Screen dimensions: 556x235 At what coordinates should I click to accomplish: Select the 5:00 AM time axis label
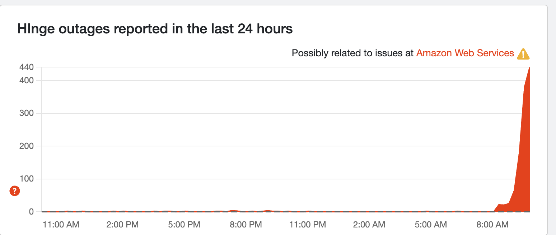pos(431,225)
